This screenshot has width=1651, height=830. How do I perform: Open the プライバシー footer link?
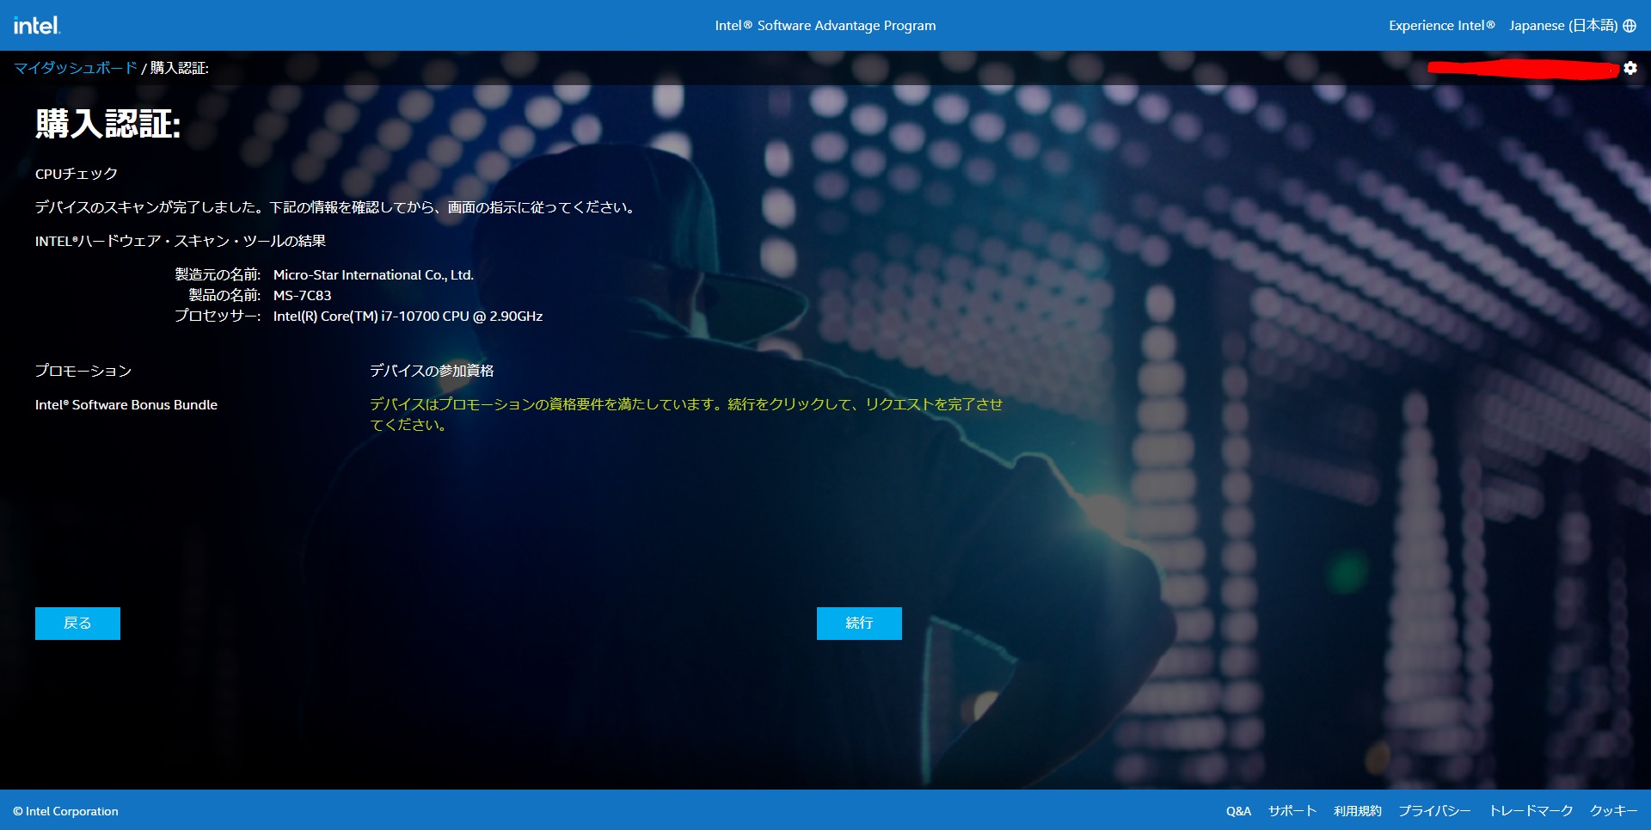(1434, 811)
